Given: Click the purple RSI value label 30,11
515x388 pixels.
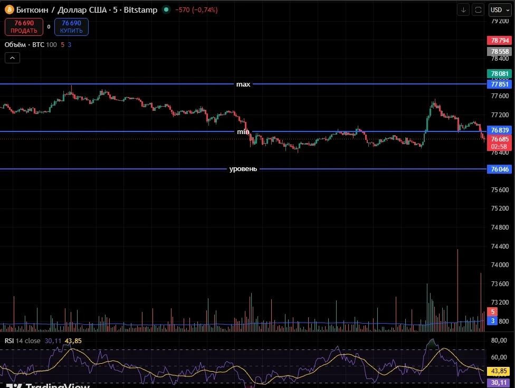Looking at the screenshot, I should click(499, 382).
